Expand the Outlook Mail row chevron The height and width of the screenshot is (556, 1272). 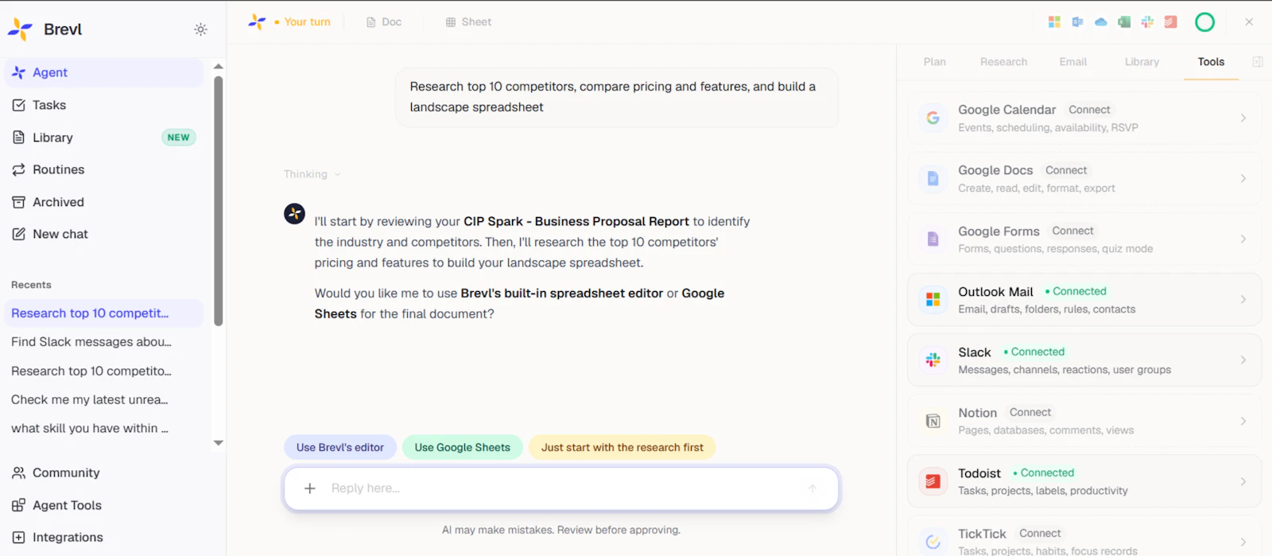coord(1243,299)
